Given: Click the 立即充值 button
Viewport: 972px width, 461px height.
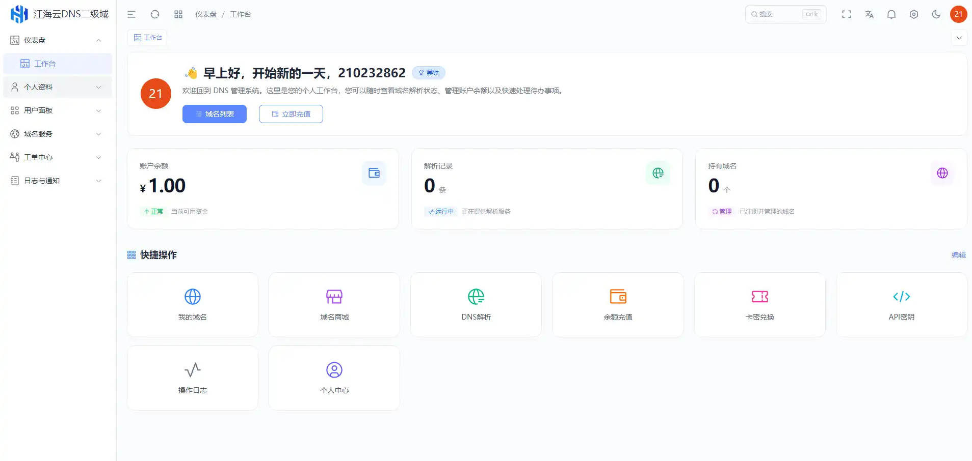Looking at the screenshot, I should tap(291, 113).
